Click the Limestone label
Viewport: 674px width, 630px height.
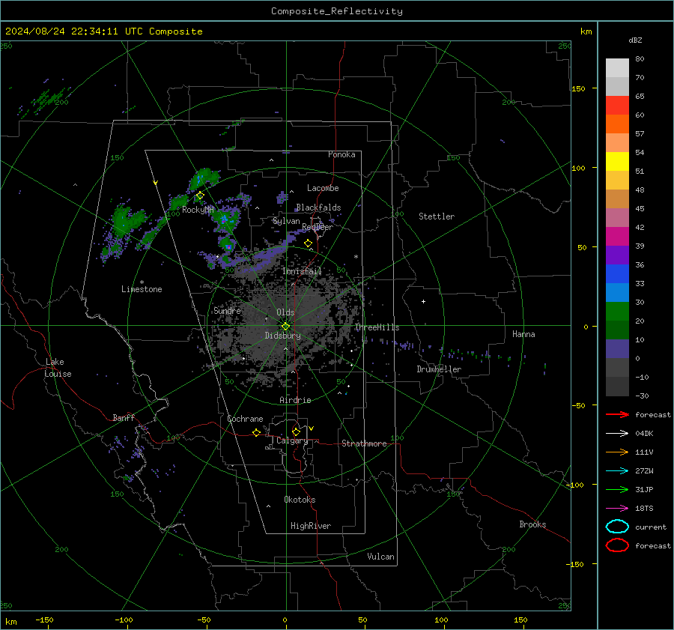pos(142,289)
